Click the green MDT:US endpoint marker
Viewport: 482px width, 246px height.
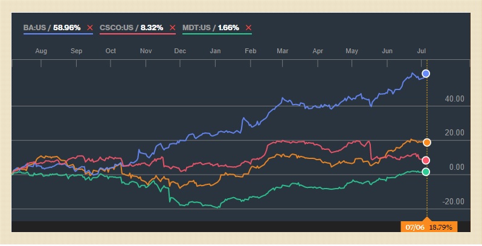(x=426, y=172)
